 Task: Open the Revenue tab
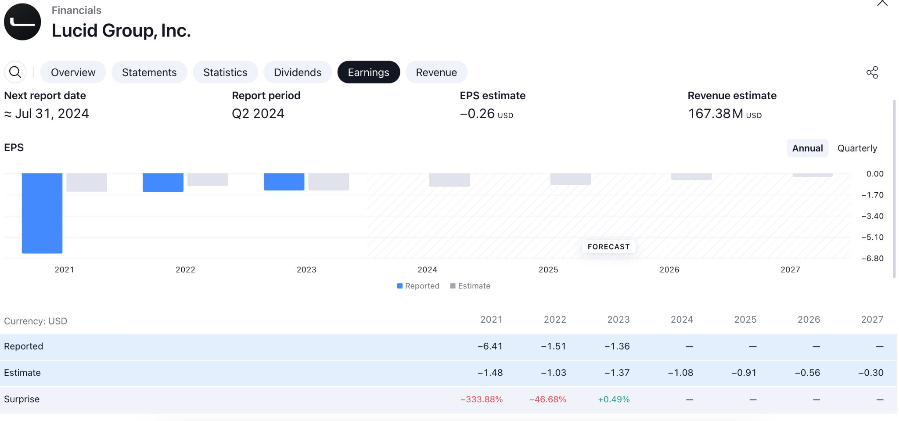click(x=436, y=72)
